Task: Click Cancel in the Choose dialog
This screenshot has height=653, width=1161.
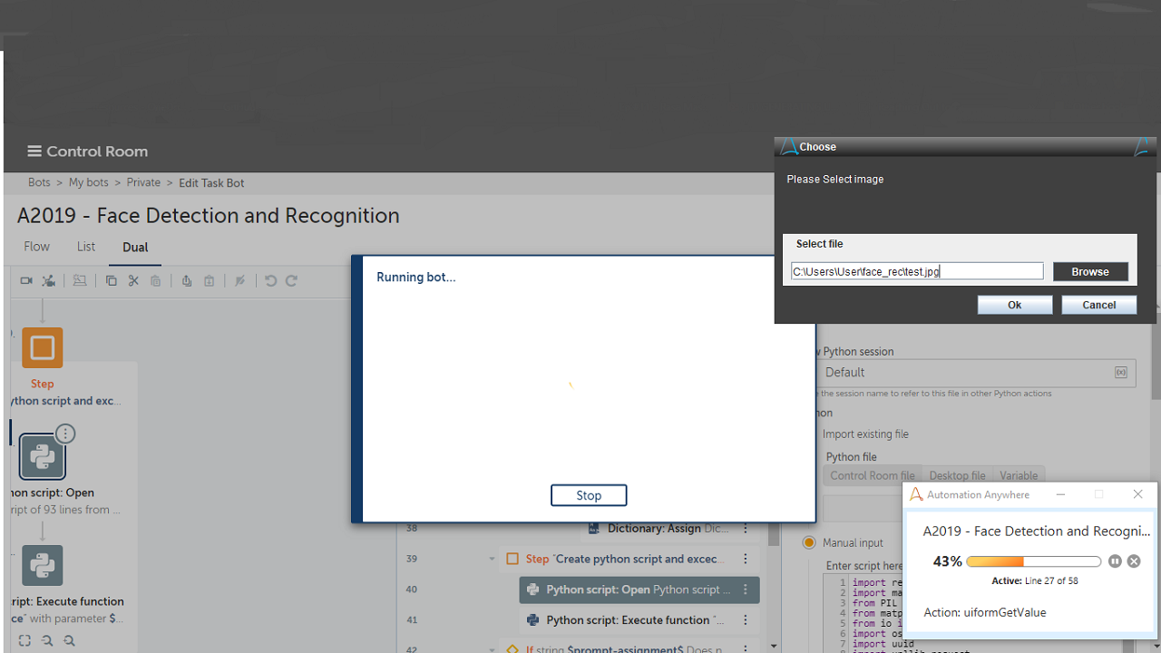Action: pyautogui.click(x=1099, y=305)
